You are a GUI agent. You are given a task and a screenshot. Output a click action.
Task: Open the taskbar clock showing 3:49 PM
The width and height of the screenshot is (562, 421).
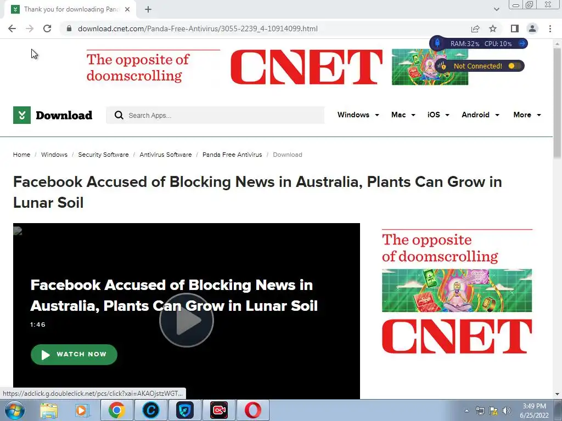pos(534,411)
